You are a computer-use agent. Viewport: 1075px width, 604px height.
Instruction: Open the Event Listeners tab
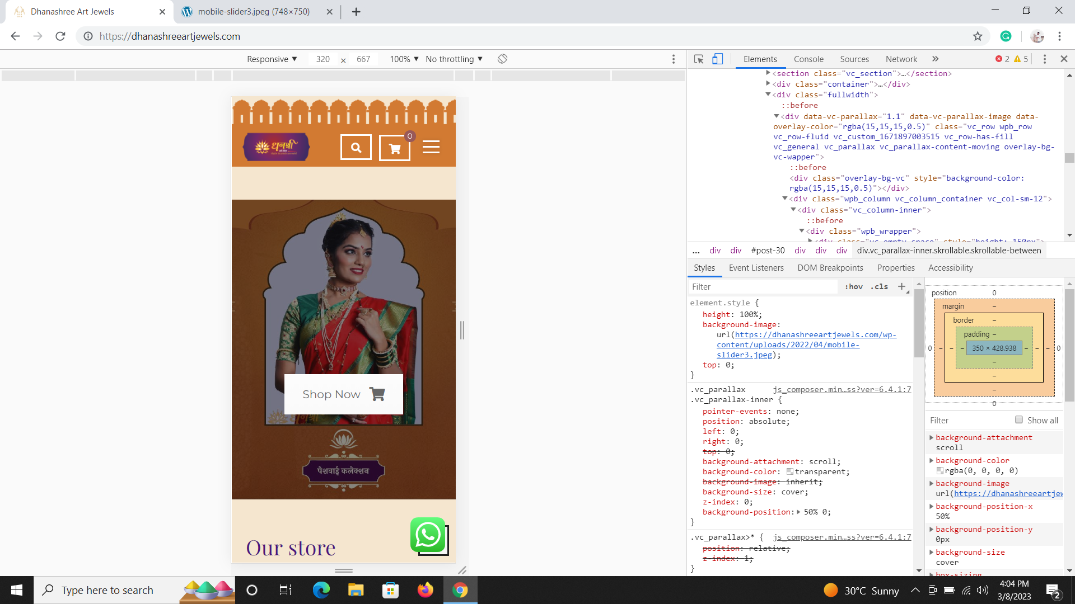point(756,268)
